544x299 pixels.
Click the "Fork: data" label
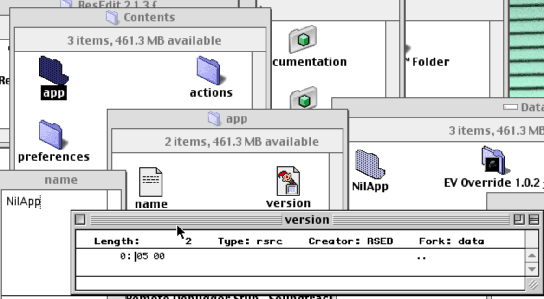[451, 241]
